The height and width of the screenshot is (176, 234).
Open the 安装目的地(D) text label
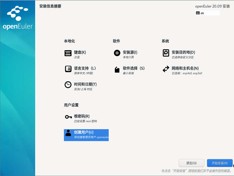[x=183, y=52]
